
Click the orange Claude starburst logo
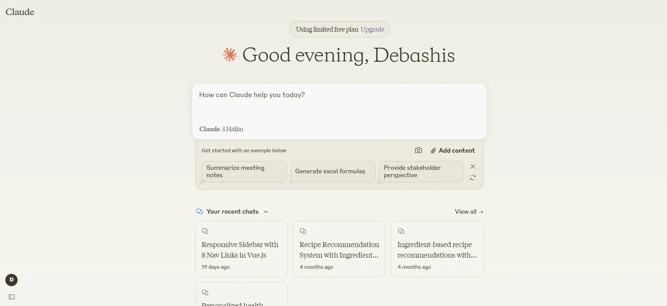(230, 55)
